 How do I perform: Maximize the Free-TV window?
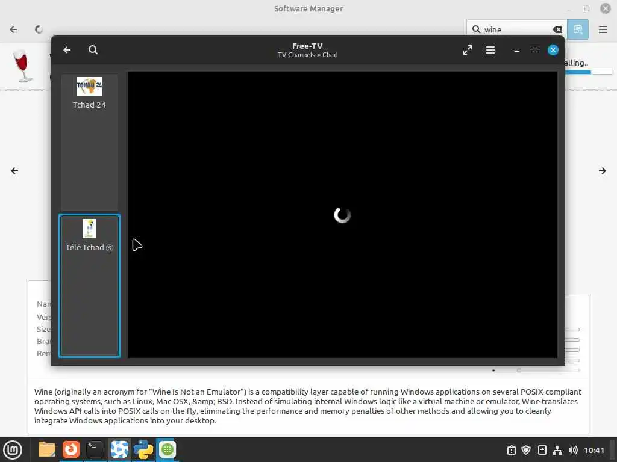(x=535, y=50)
